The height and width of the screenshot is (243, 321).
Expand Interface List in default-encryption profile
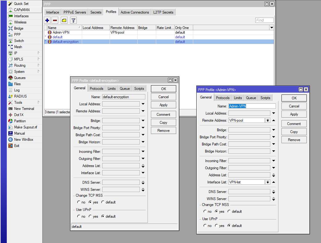tap(143, 173)
